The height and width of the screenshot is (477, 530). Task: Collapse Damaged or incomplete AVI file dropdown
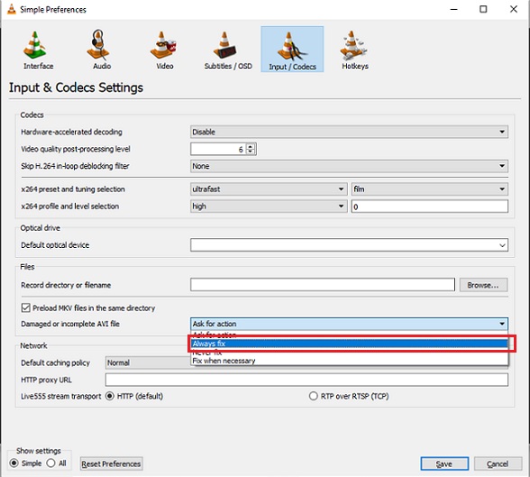coord(349,324)
